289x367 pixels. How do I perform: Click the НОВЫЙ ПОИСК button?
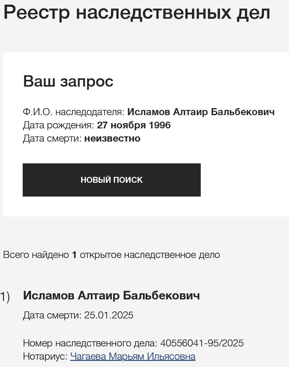pyautogui.click(x=112, y=180)
